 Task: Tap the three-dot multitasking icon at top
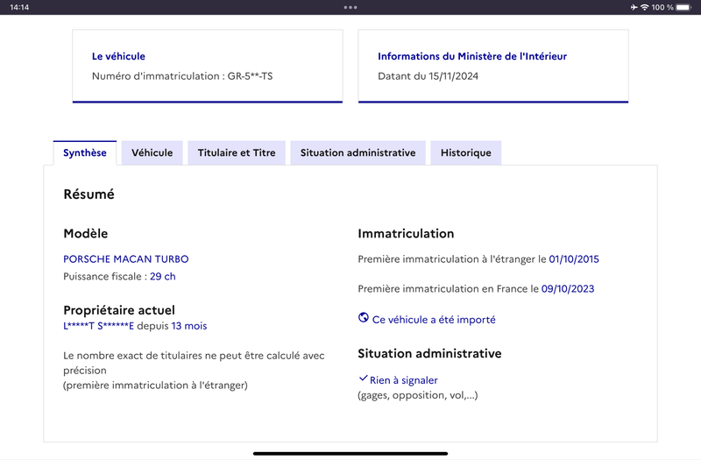pos(350,7)
